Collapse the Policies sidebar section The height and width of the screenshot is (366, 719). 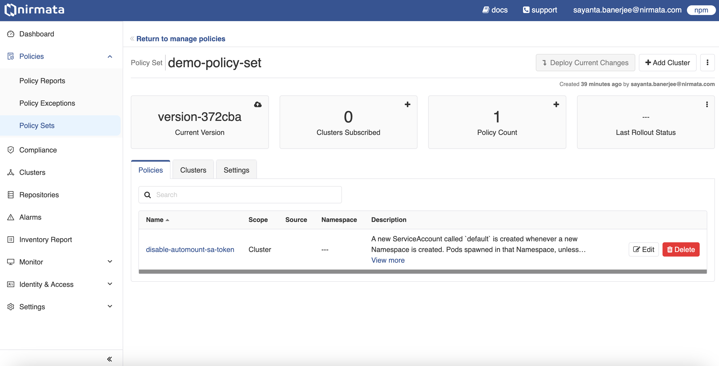pos(110,57)
